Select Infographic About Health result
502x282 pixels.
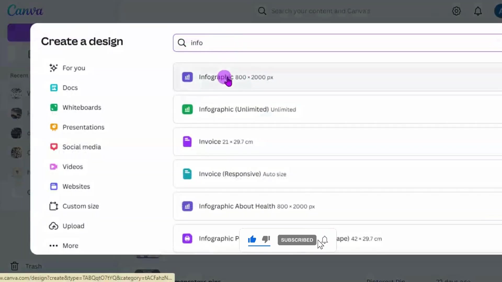point(337,206)
